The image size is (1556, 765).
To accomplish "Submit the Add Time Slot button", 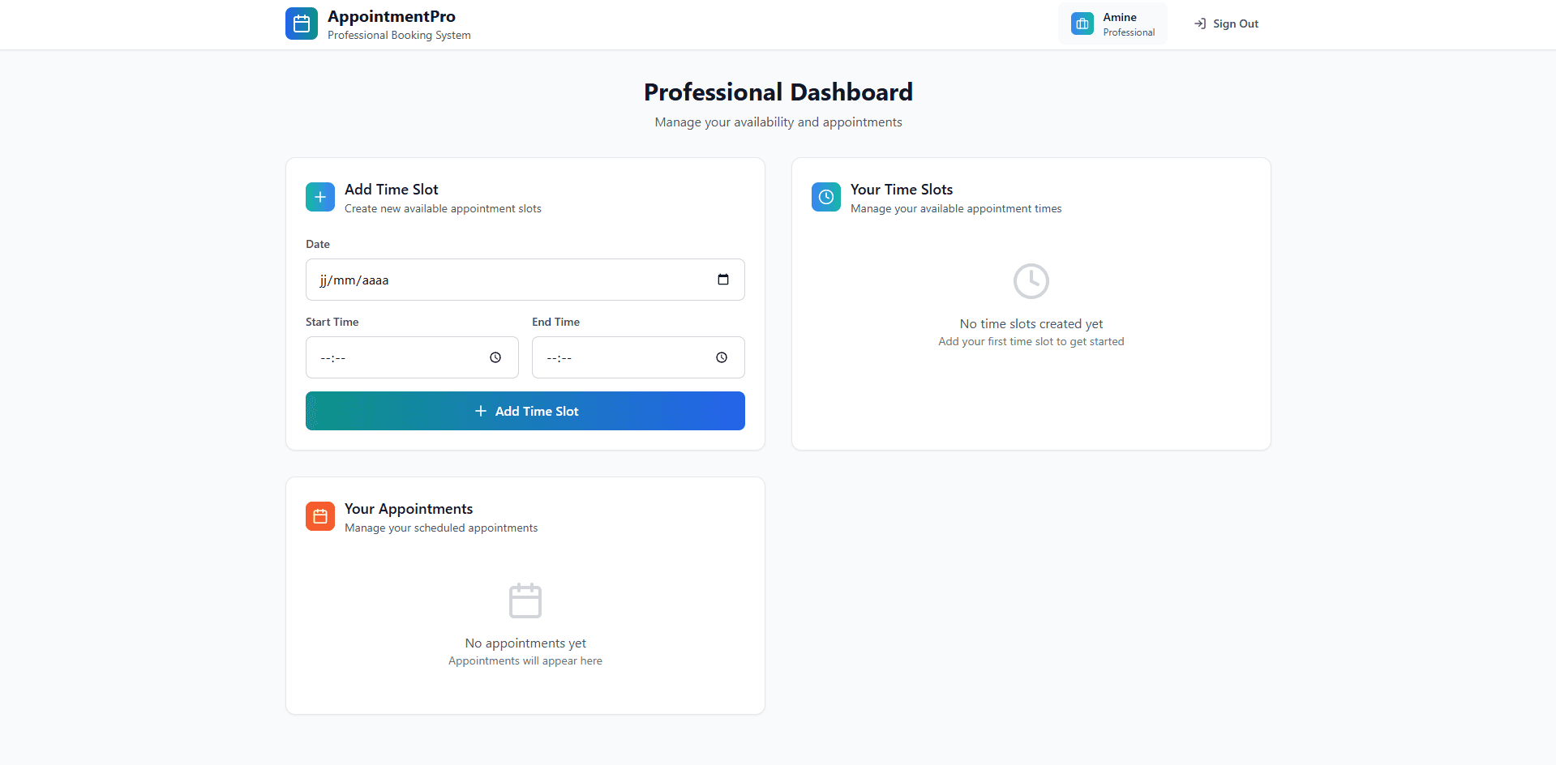I will click(x=525, y=411).
